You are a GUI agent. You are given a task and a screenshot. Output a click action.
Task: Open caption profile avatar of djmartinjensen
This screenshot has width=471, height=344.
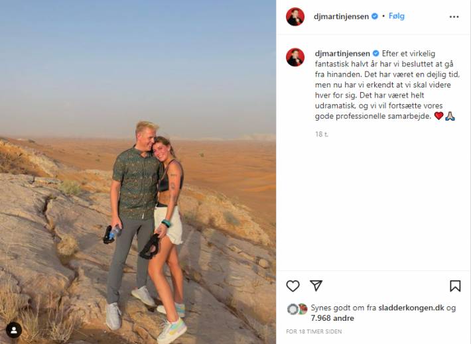pyautogui.click(x=295, y=57)
